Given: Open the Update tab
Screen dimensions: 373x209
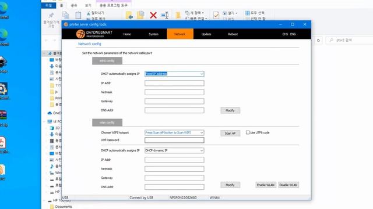Looking at the screenshot, I should [206, 34].
